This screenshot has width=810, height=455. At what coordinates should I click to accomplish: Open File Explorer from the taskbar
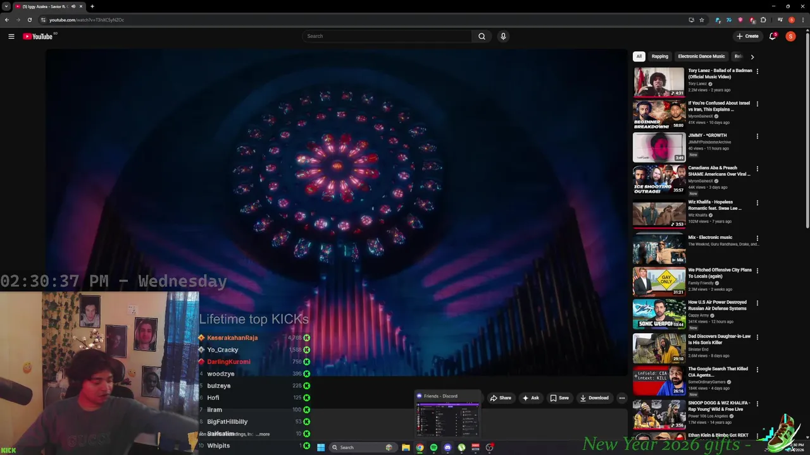(x=406, y=447)
